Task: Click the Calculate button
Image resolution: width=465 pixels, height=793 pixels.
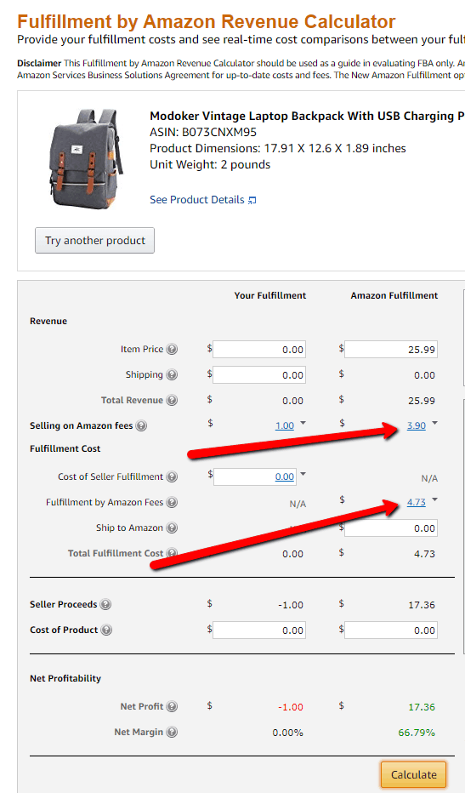Action: coord(413,775)
